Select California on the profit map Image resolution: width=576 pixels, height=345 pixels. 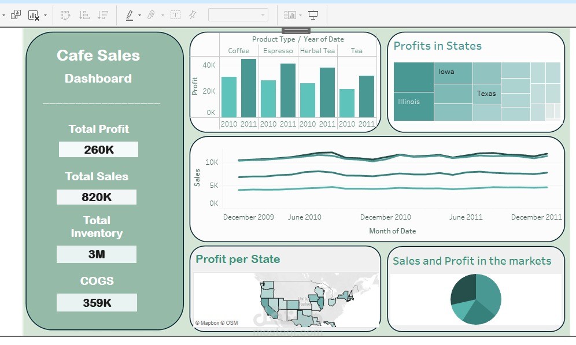(269, 307)
